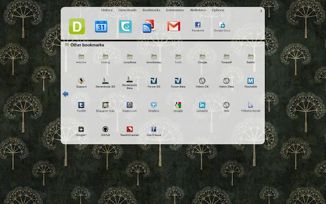Launch the Google Calendar 31 app

point(101,27)
